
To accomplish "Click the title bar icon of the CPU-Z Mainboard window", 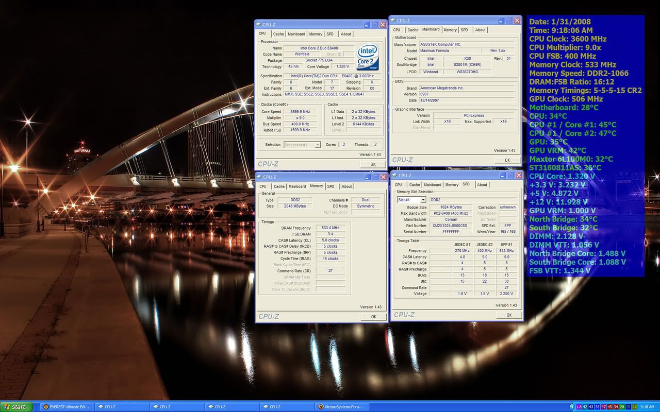I will coord(393,21).
